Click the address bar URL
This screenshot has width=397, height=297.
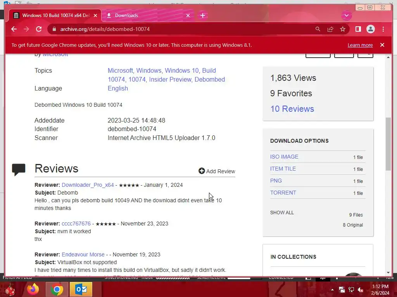click(x=105, y=29)
